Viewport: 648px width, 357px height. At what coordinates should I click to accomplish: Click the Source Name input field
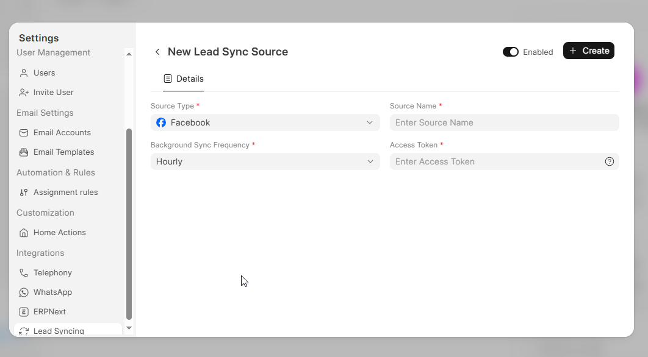tap(504, 122)
